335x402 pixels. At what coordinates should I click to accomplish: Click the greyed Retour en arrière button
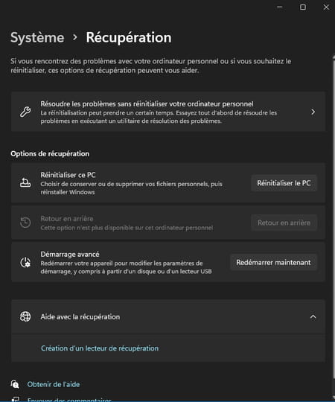click(284, 223)
